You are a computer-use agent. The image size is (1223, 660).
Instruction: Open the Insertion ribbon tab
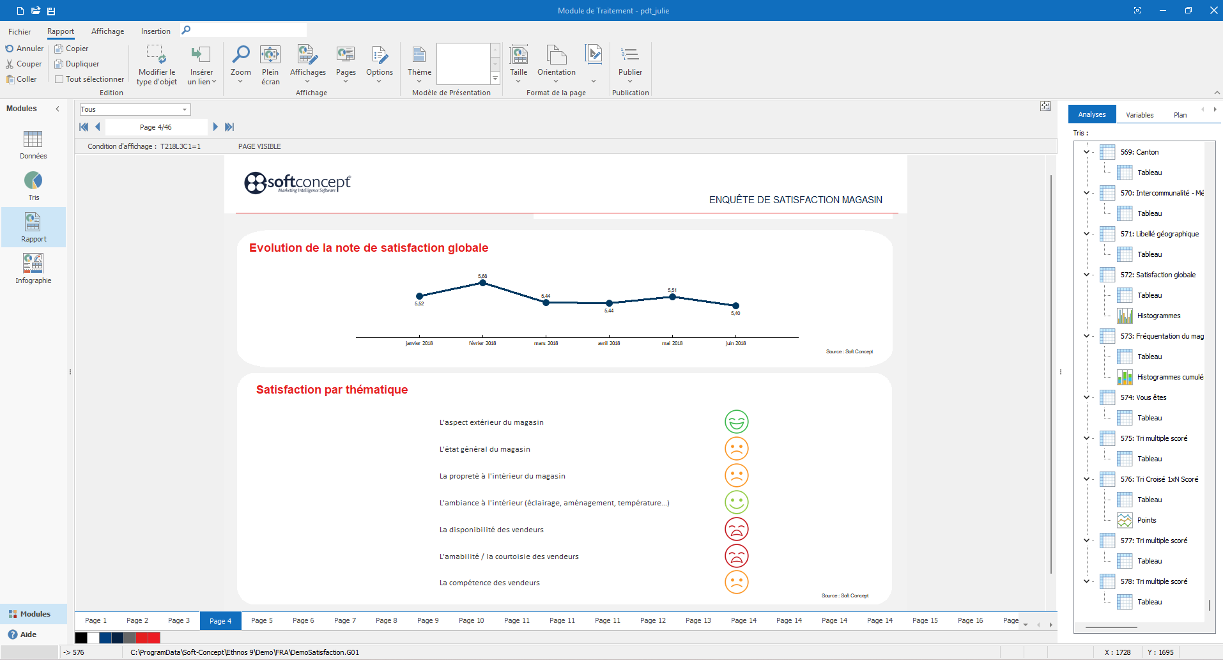point(155,31)
